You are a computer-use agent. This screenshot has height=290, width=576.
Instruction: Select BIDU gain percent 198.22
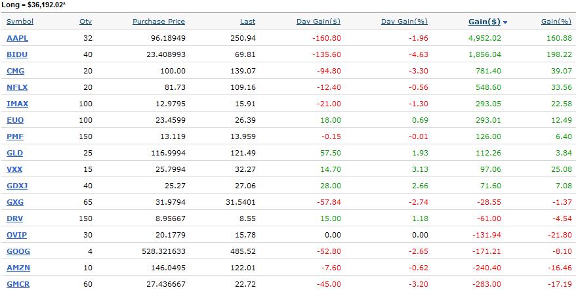coord(559,54)
